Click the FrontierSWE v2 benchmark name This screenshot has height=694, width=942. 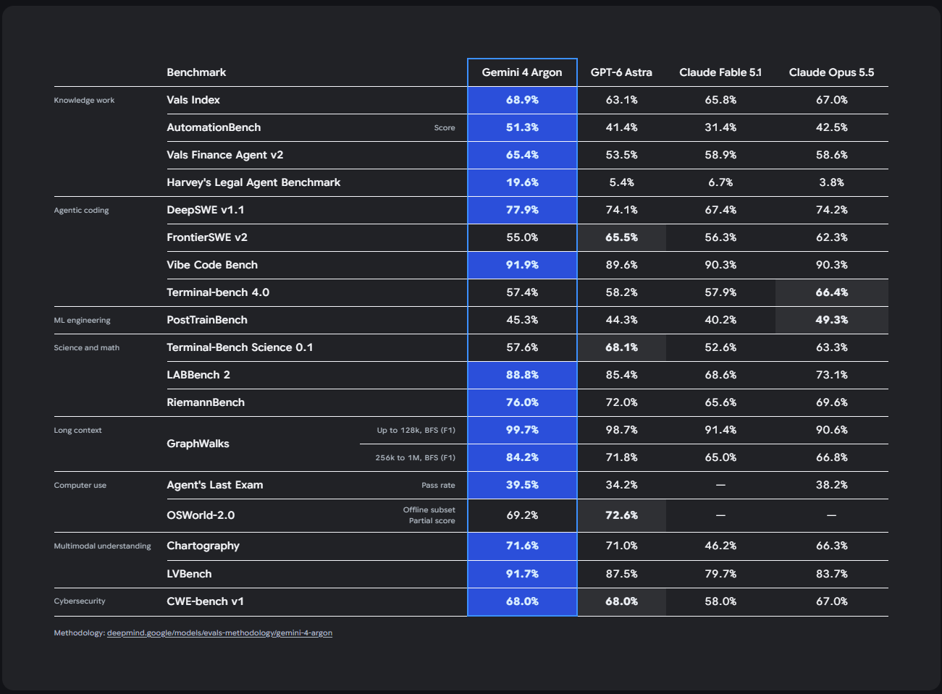[207, 237]
